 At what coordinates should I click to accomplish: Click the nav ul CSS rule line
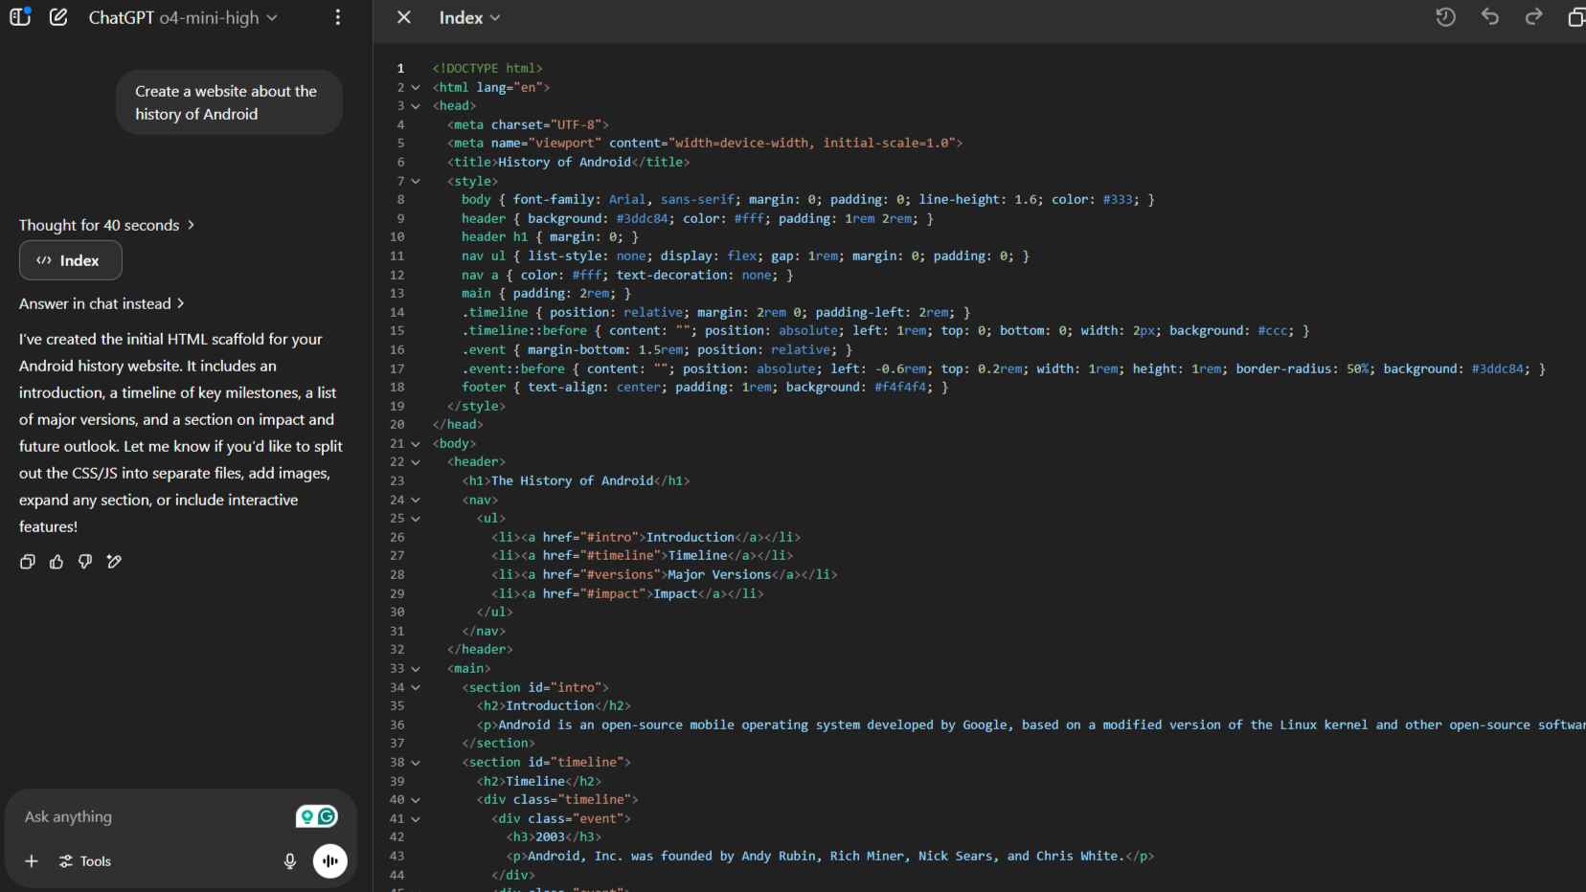tap(746, 256)
